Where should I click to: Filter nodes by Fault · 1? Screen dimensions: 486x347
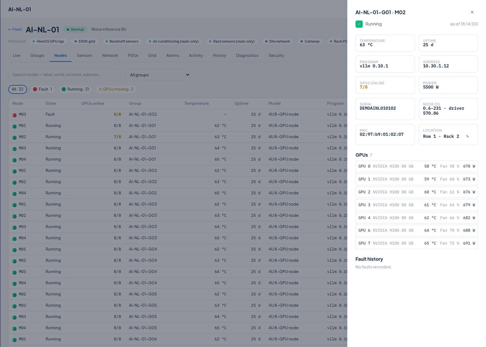tap(43, 89)
